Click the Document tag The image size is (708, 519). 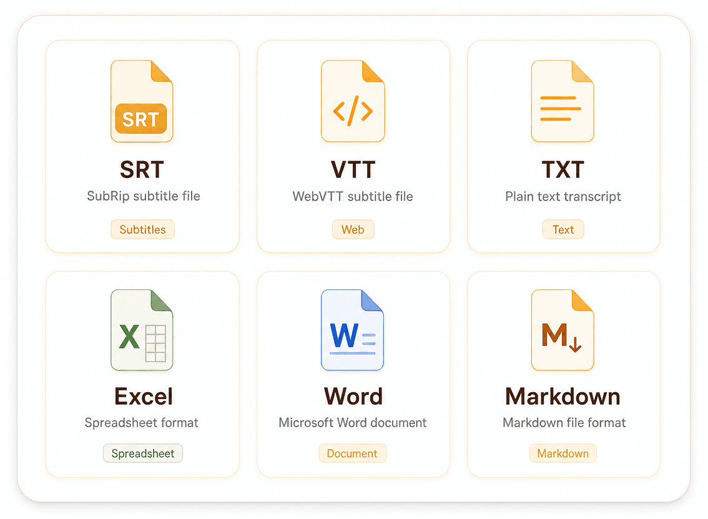tap(352, 453)
